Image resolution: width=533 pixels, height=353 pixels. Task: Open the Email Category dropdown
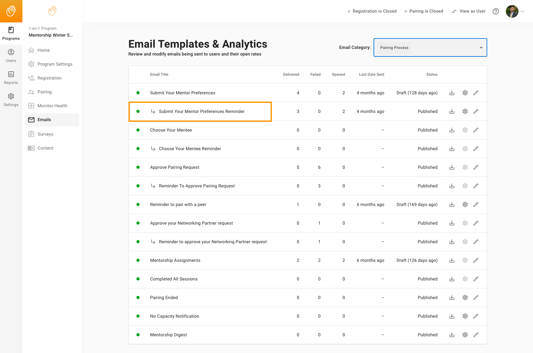tap(430, 48)
